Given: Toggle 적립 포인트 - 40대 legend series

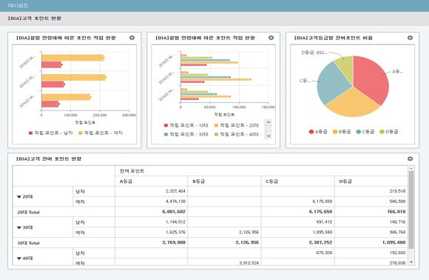Looking at the screenshot, I should pyautogui.click(x=237, y=135).
